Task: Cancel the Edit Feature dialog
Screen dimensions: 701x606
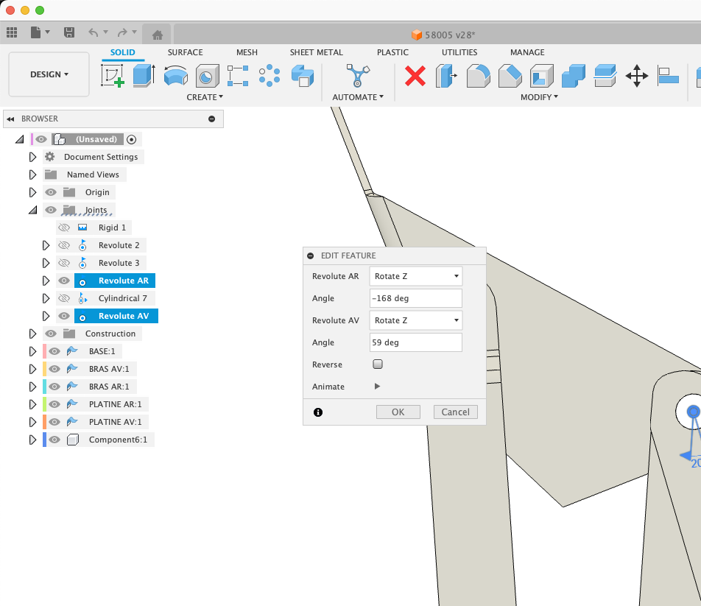Action: point(455,412)
